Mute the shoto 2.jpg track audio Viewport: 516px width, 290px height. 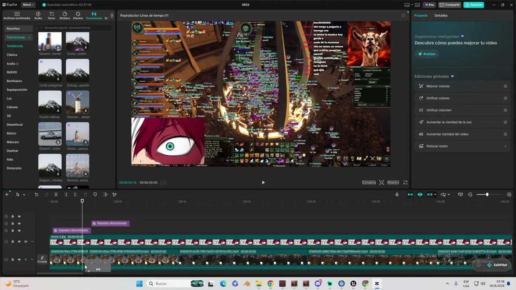(x=25, y=242)
